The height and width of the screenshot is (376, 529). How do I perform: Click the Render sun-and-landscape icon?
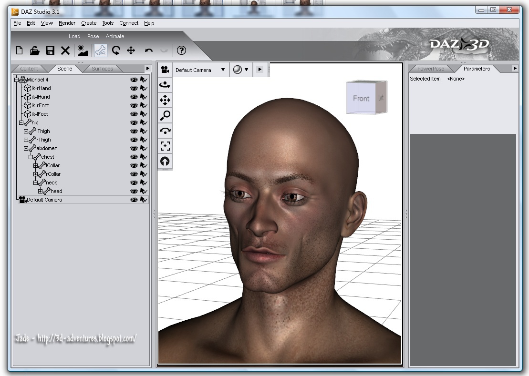coord(83,51)
